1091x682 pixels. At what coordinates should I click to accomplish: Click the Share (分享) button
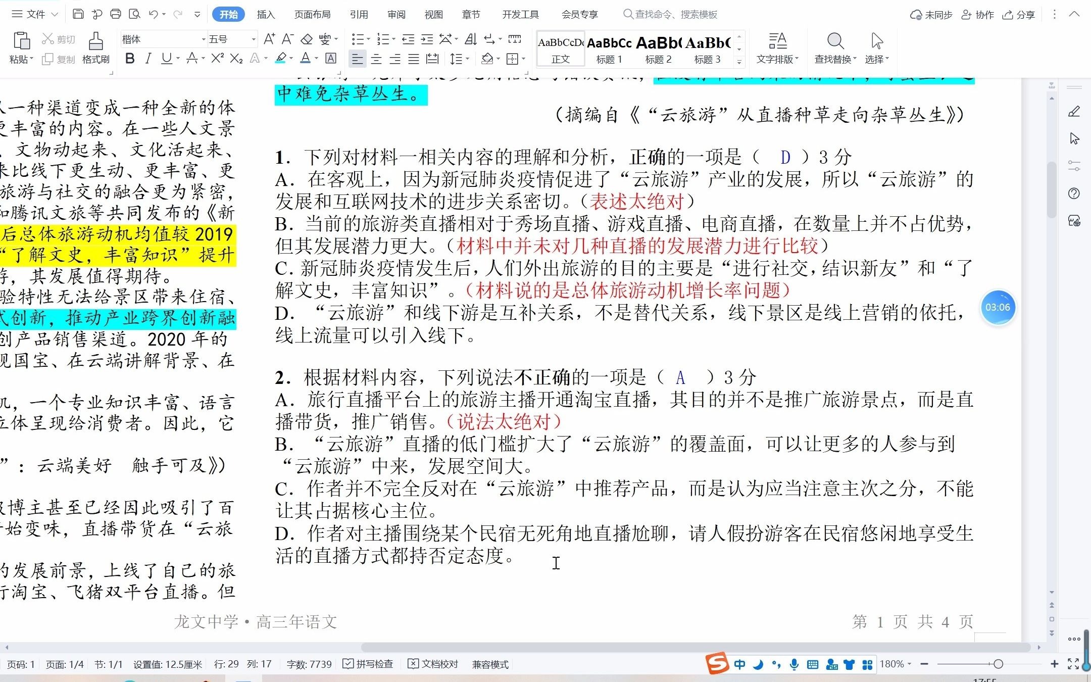1019,15
